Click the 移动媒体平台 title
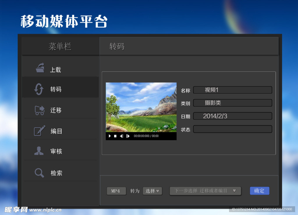Image resolution: width=298 pixels, height=215 pixels. pyautogui.click(x=64, y=21)
